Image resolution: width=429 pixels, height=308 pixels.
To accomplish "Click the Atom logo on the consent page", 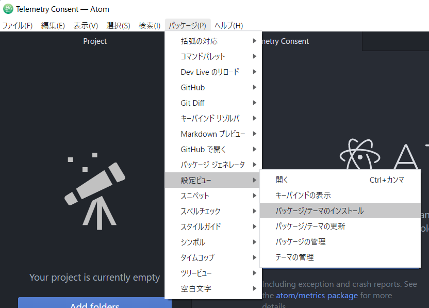I will (360, 154).
